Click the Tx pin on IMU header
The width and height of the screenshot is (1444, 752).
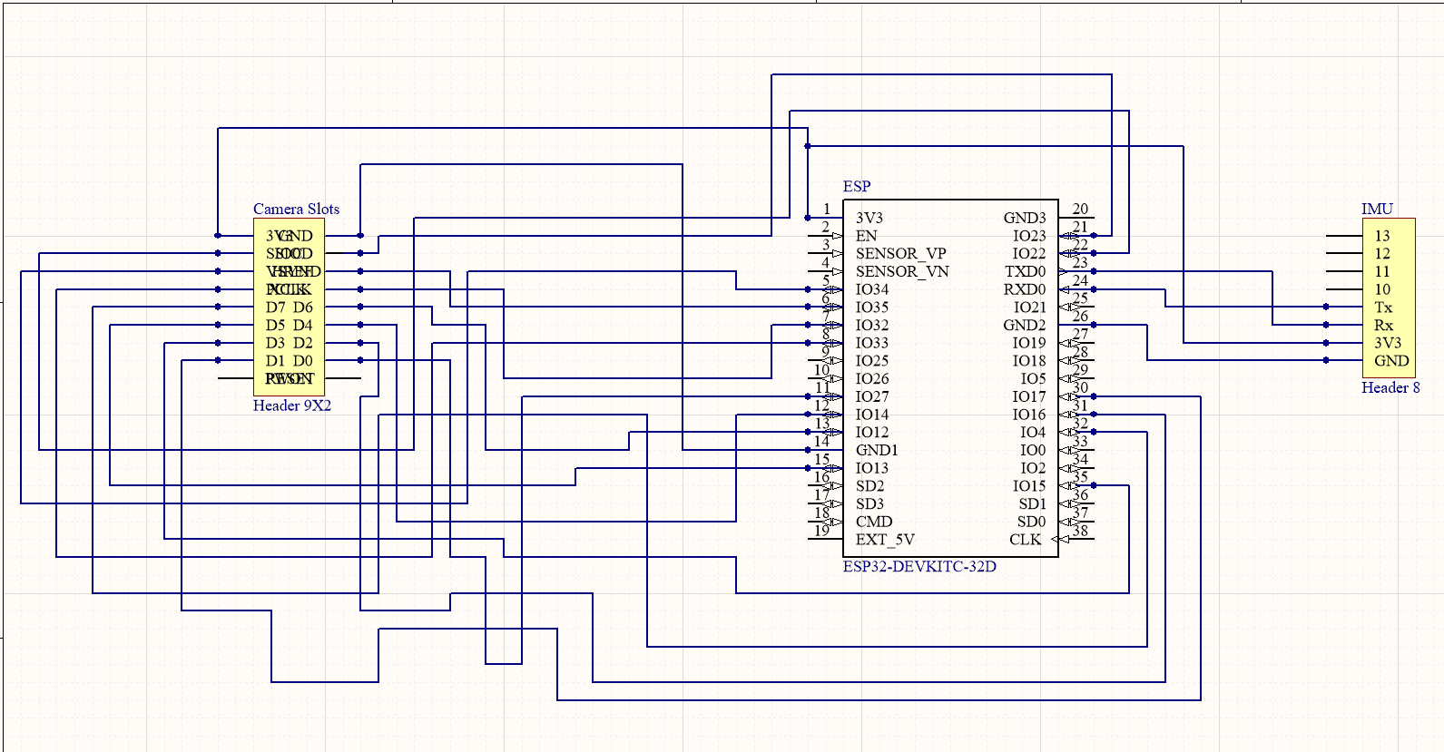[x=1383, y=308]
